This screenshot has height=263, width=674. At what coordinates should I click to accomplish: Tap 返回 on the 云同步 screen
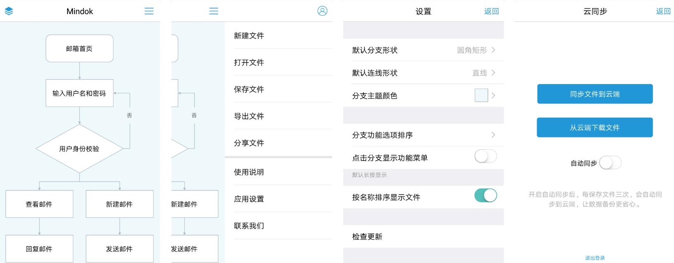[663, 11]
